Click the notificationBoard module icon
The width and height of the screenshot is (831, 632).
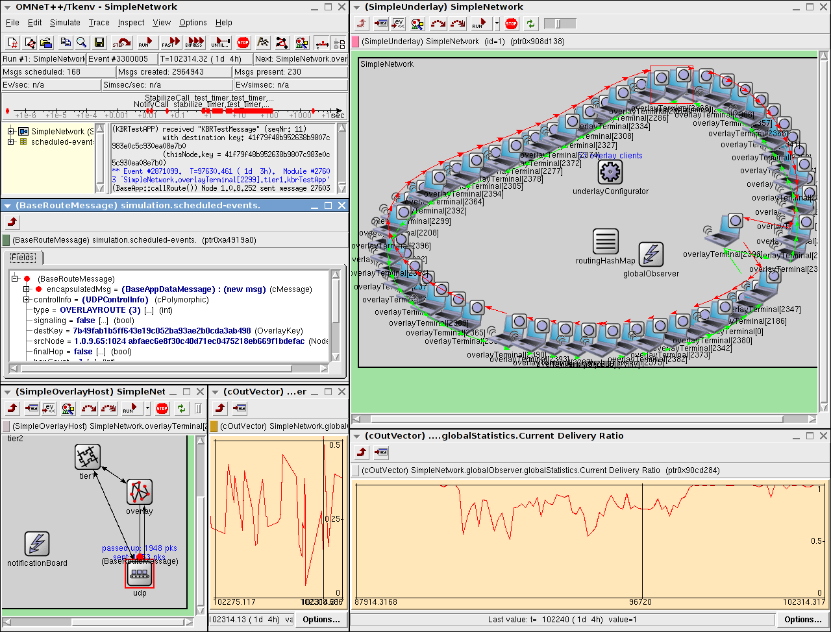point(37,544)
